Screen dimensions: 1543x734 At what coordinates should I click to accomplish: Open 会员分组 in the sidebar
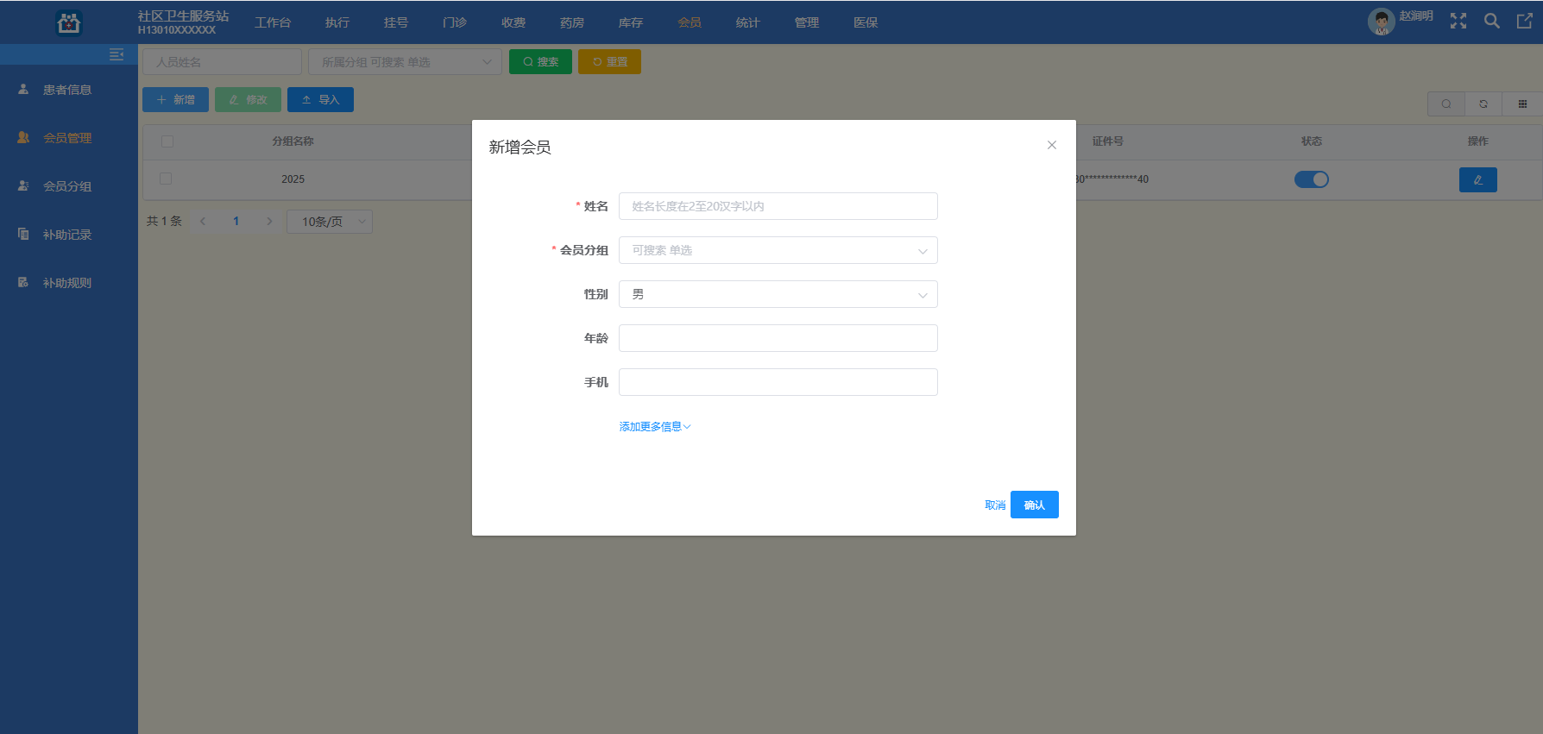tap(69, 186)
